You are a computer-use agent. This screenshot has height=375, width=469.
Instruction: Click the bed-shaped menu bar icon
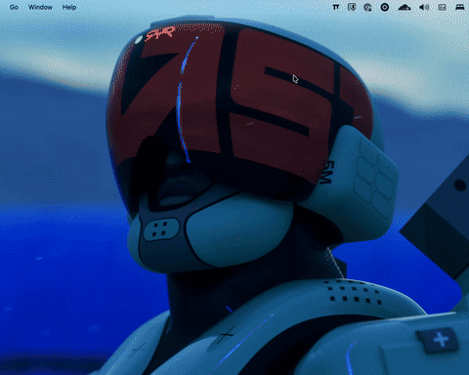(x=459, y=7)
